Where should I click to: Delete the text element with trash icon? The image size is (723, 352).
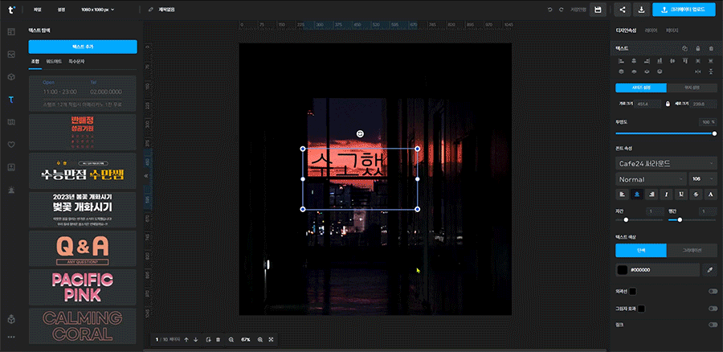(x=710, y=48)
